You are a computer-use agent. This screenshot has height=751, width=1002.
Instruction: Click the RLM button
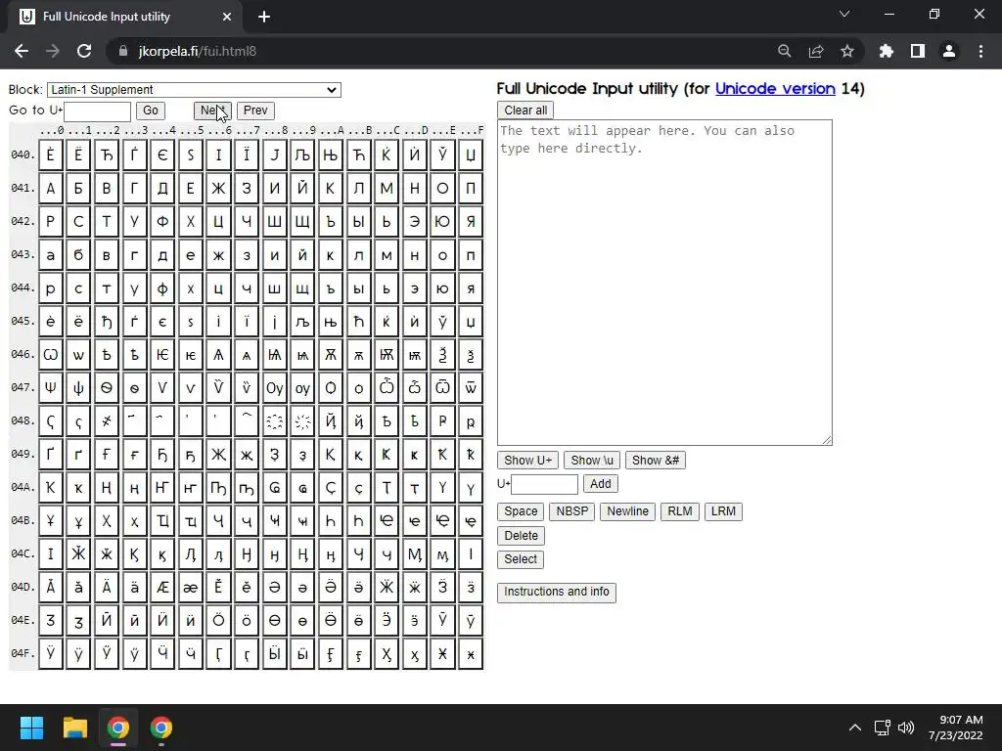(680, 511)
